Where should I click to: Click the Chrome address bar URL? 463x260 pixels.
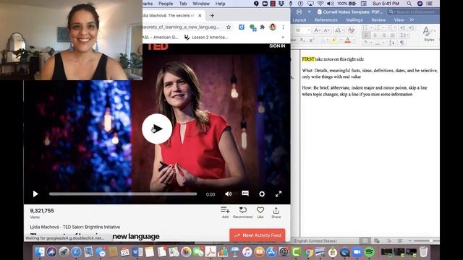tap(181, 27)
